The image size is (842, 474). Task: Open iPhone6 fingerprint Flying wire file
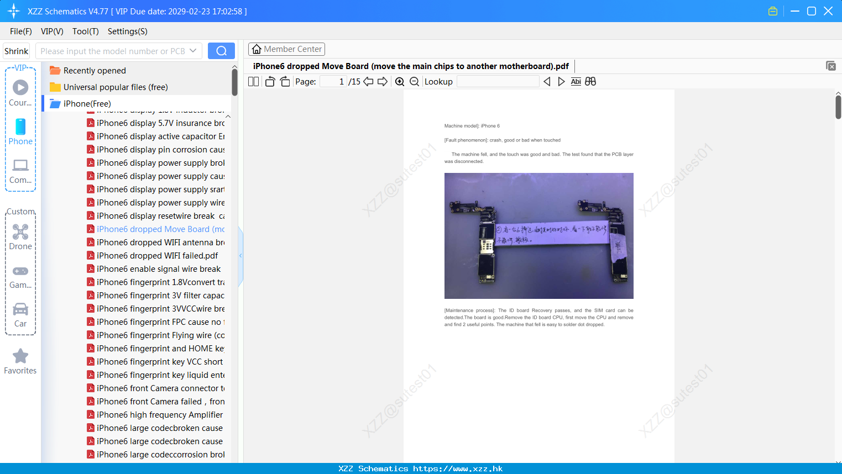(156, 335)
